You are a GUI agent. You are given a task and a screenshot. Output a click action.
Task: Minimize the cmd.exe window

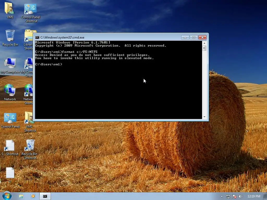[185, 37]
